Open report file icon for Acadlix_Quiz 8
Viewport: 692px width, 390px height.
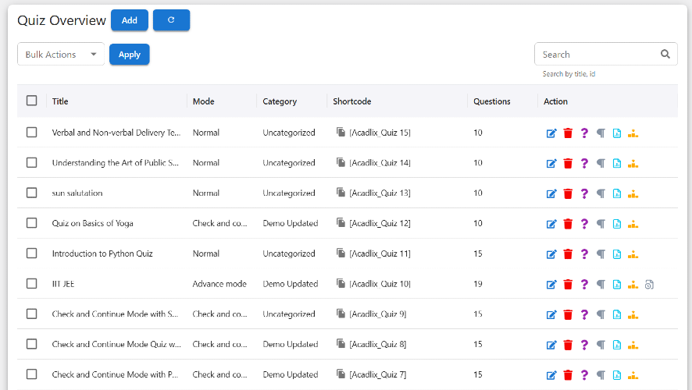(617, 345)
